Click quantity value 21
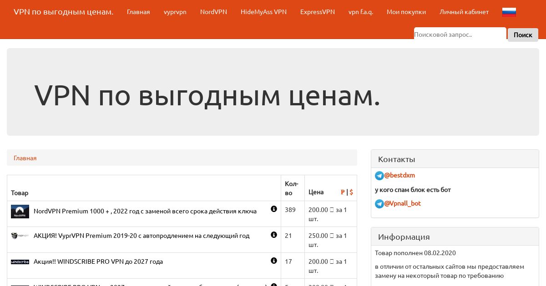Viewport: 546px width, 286px height. point(288,236)
